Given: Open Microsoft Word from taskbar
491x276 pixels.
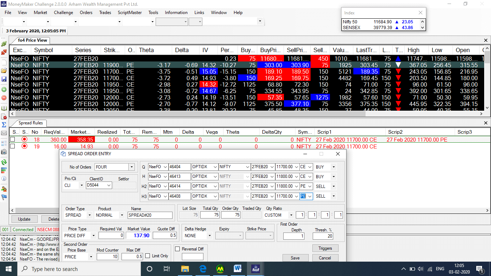Looking at the screenshot, I should pos(238,269).
